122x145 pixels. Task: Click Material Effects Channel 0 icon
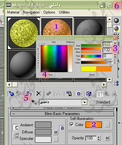pyautogui.click(x=79, y=94)
